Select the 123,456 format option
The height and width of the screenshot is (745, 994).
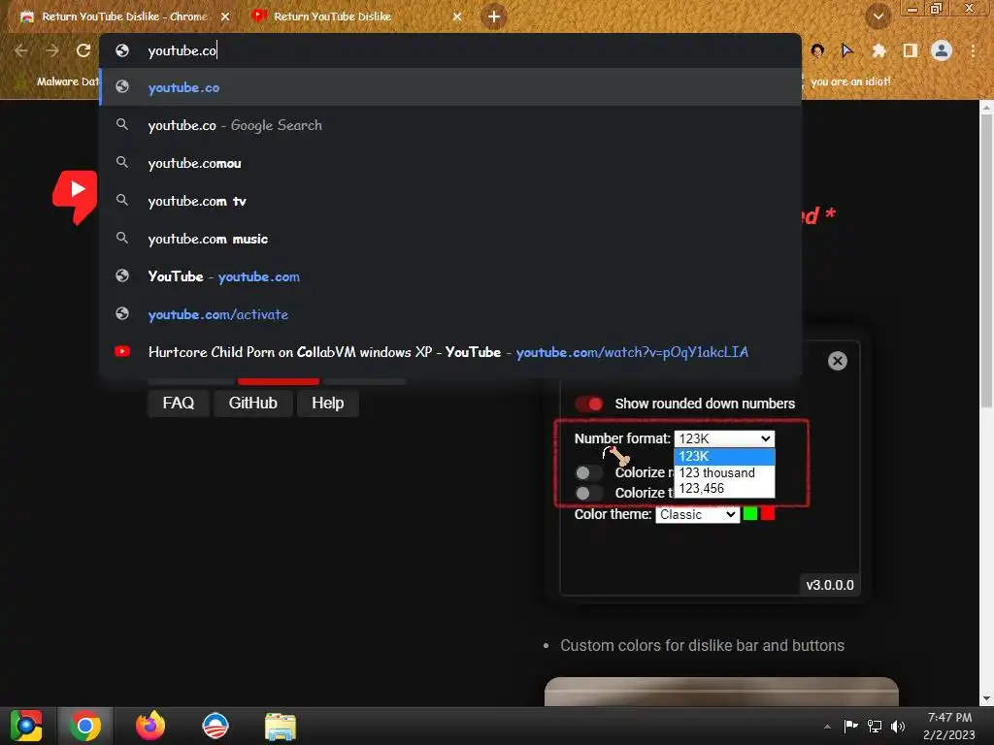(724, 489)
